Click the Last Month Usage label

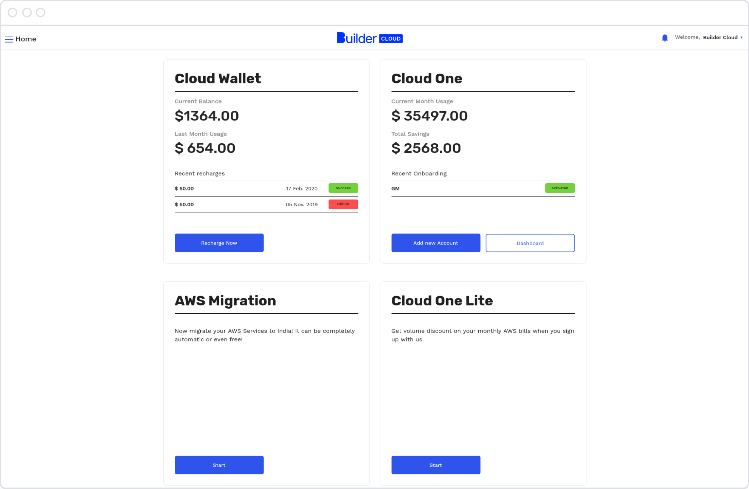(201, 134)
